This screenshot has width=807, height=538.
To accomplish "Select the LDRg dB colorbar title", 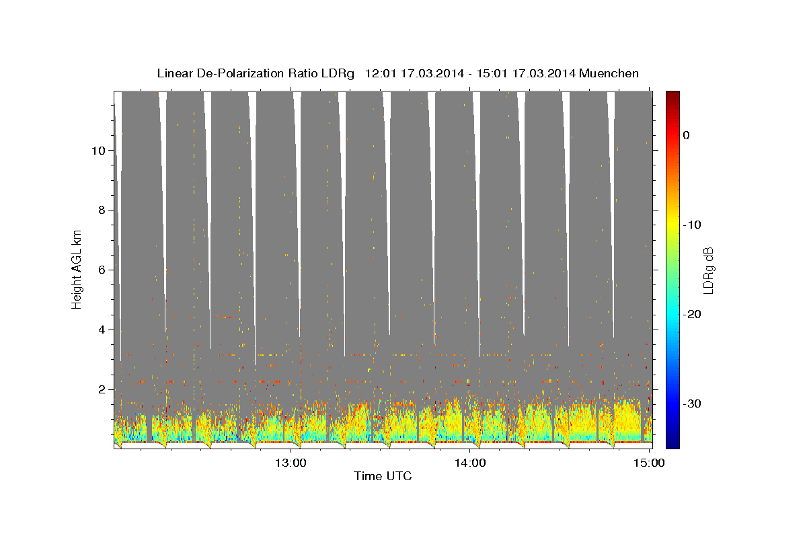I will coord(708,270).
